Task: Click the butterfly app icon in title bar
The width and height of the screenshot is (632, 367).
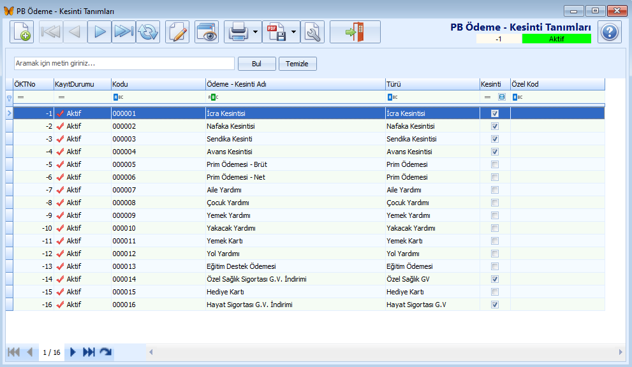Action: 8,11
